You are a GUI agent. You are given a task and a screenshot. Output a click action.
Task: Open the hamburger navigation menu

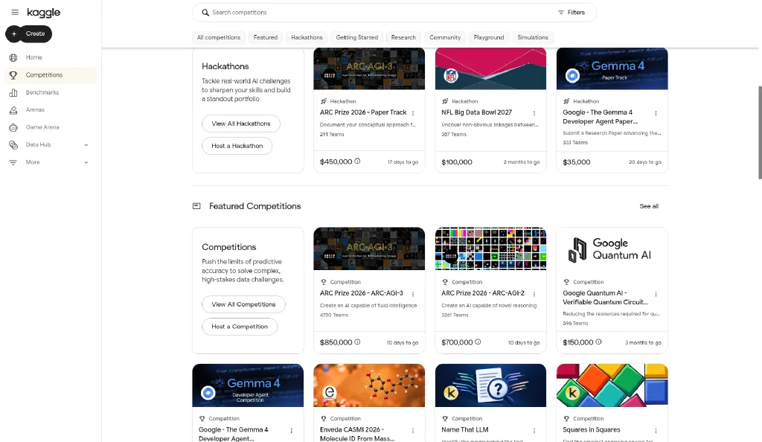[15, 12]
